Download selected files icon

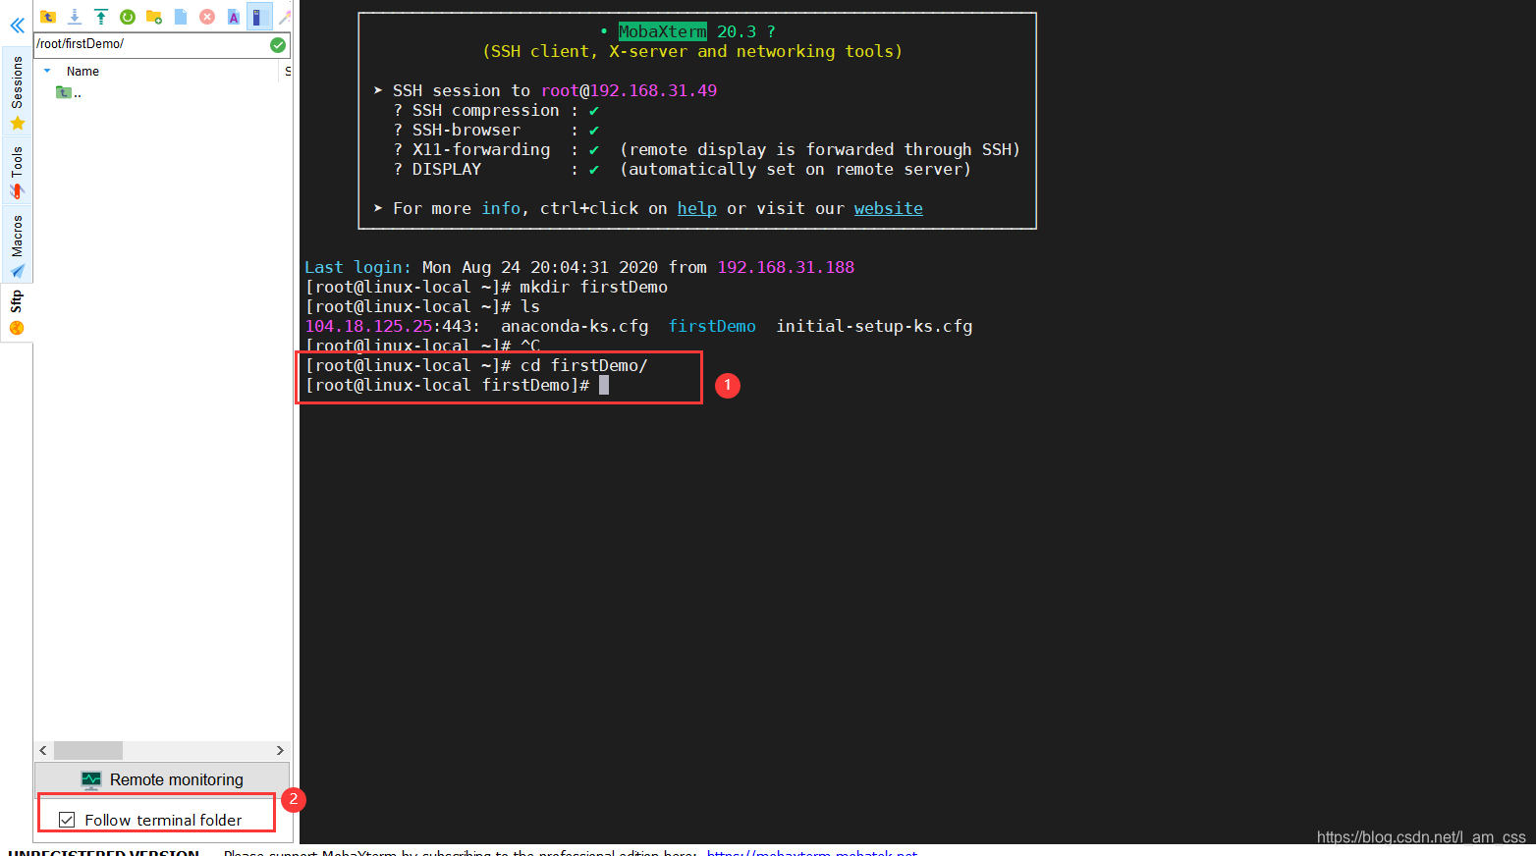click(75, 17)
